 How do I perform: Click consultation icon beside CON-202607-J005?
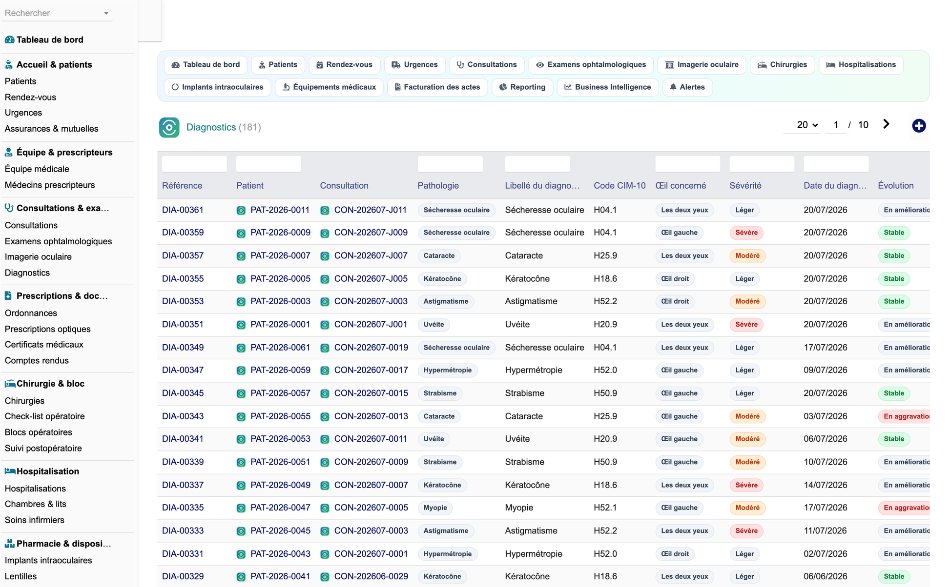pos(325,279)
